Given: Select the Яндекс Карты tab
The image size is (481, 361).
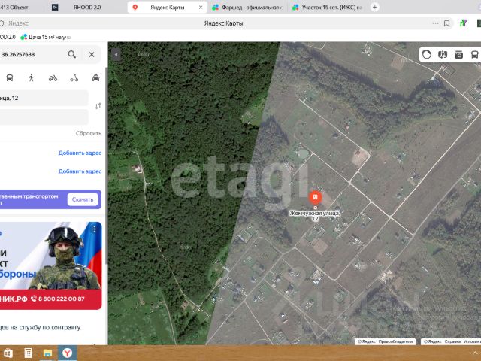Looking at the screenshot, I should 167,7.
